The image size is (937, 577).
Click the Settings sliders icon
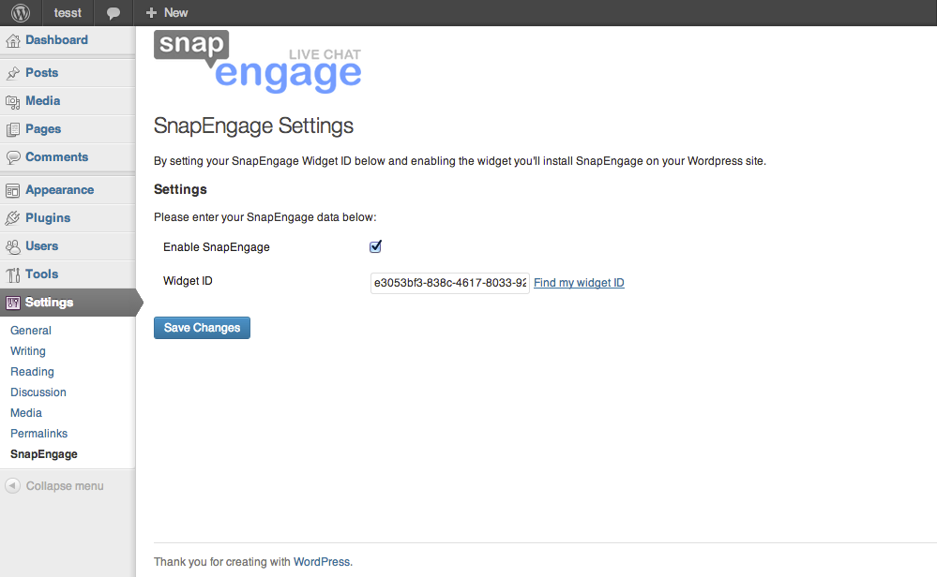coord(12,303)
